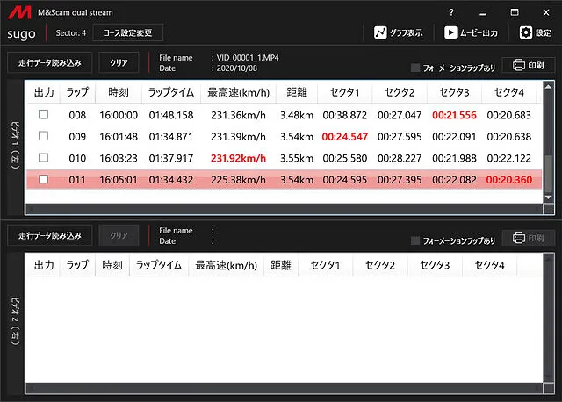Click the ラップタイム column header in Video 1
This screenshot has width=562, height=402.
pos(170,93)
